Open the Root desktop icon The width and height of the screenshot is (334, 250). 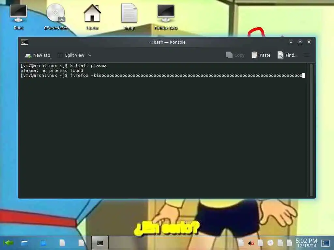[18, 17]
